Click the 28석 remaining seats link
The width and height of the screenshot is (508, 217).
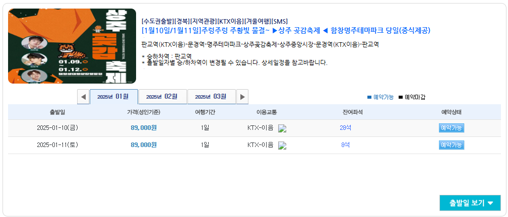[345, 128]
